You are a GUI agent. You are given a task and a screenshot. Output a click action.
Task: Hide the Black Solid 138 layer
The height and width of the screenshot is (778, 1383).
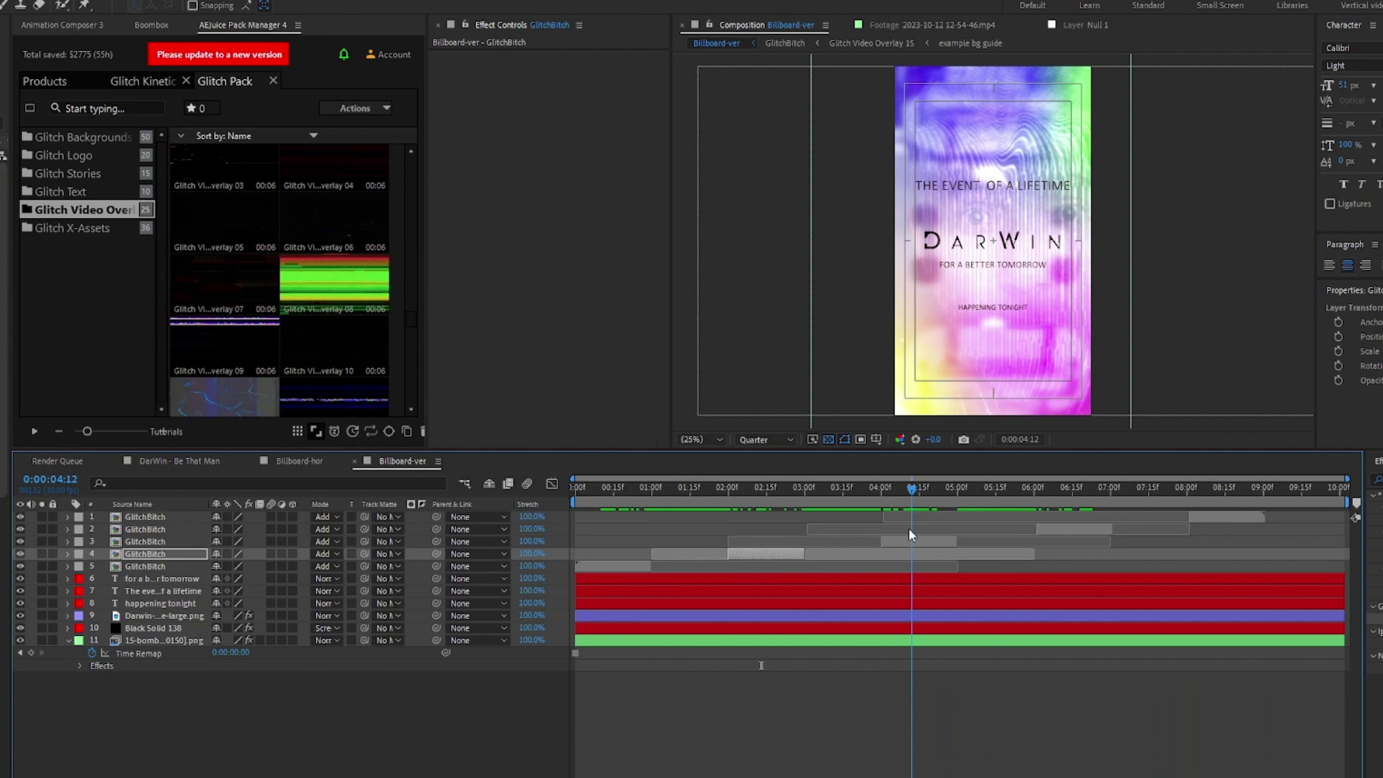(20, 628)
